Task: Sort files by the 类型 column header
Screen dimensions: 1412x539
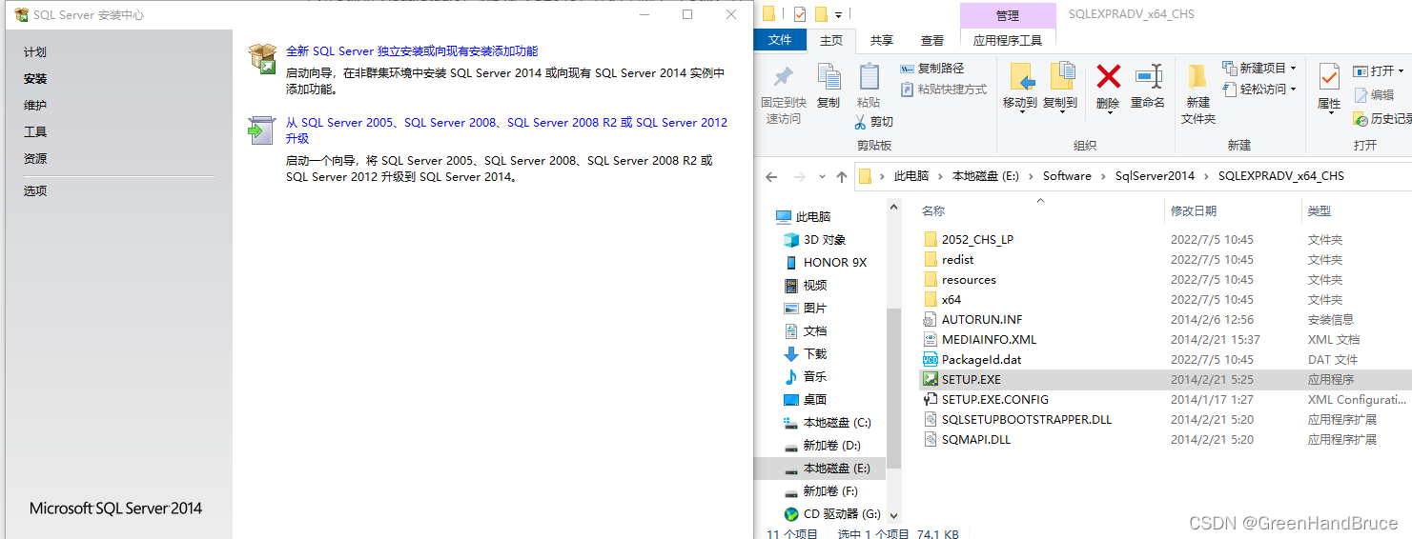Action: tap(1320, 211)
